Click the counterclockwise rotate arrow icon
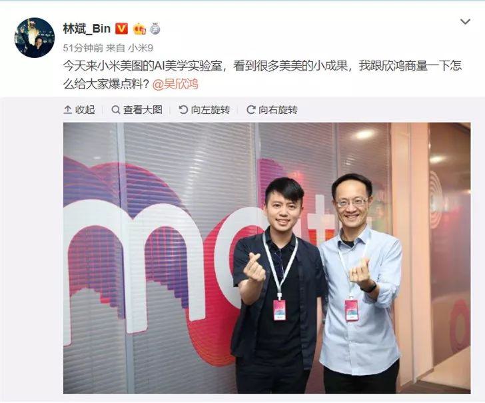The height and width of the screenshot is (403, 485). point(183,109)
